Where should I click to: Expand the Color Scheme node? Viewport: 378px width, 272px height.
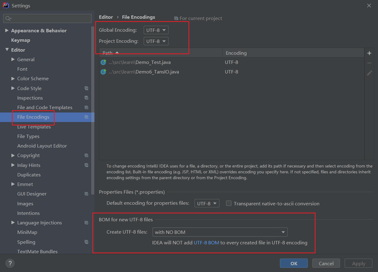[13, 79]
